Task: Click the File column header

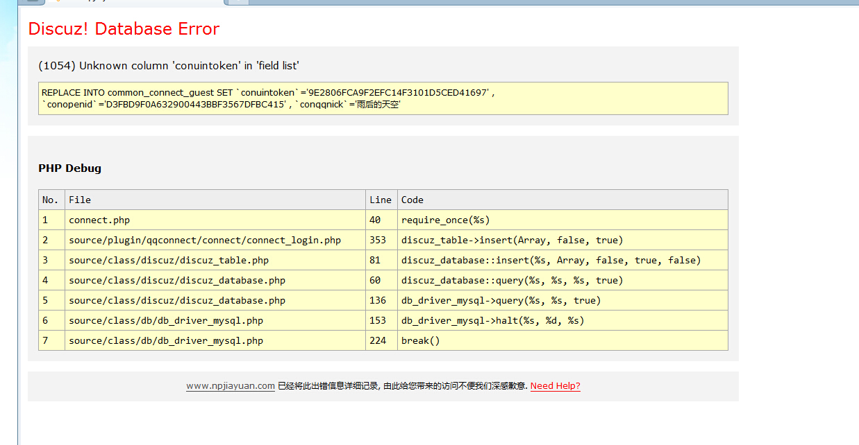Action: point(80,200)
